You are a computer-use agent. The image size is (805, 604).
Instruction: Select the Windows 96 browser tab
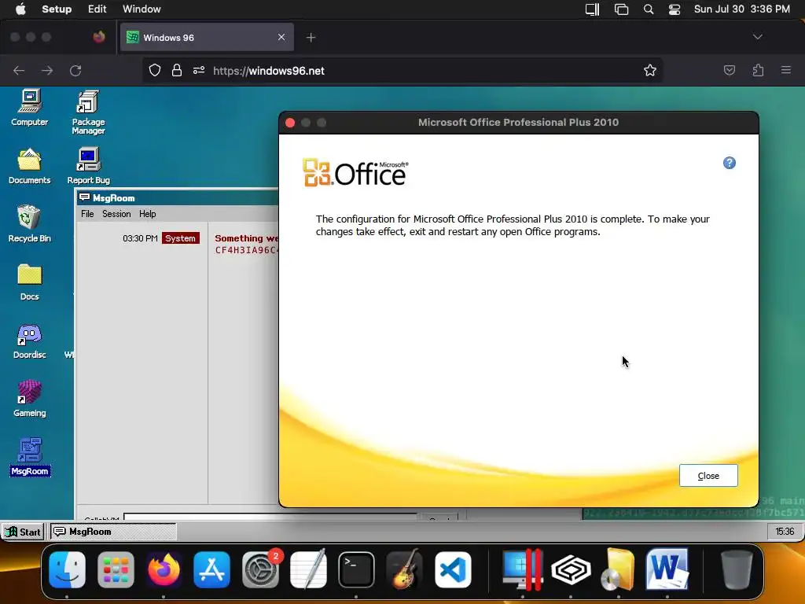pos(207,38)
